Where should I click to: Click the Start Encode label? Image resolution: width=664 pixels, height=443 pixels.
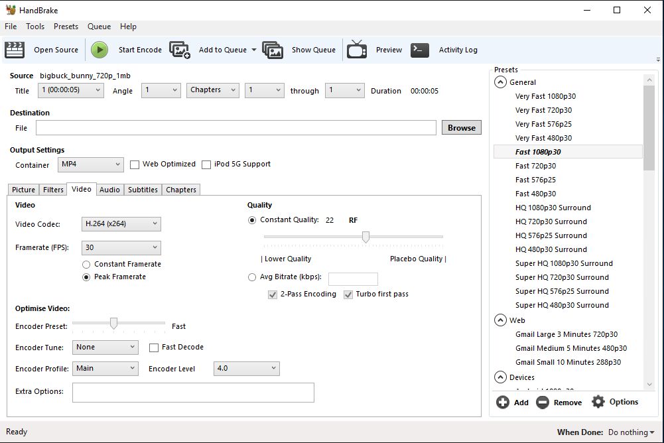140,50
